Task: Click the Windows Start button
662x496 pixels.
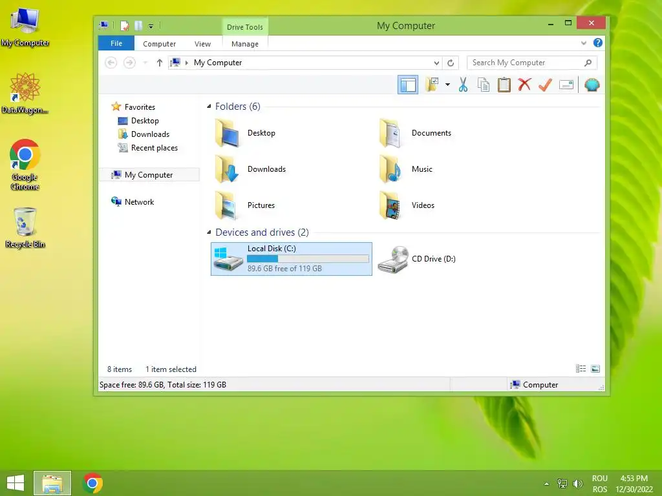Action: pos(16,483)
